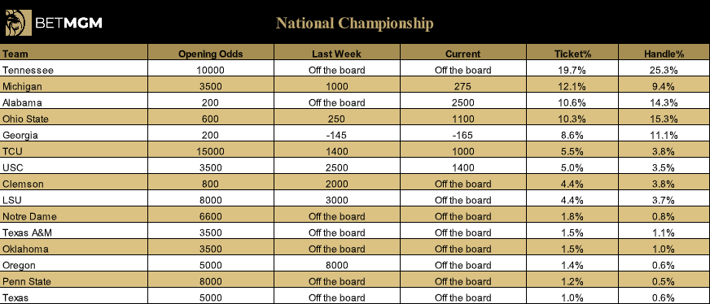Select Clemson's ticket percentage 4.4%
Screen dimensions: 710x304
click(x=572, y=184)
